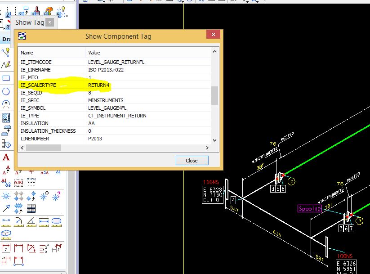This screenshot has height=274, width=370.
Task: Click the value ISO-P2013.r022
Action: coord(106,70)
